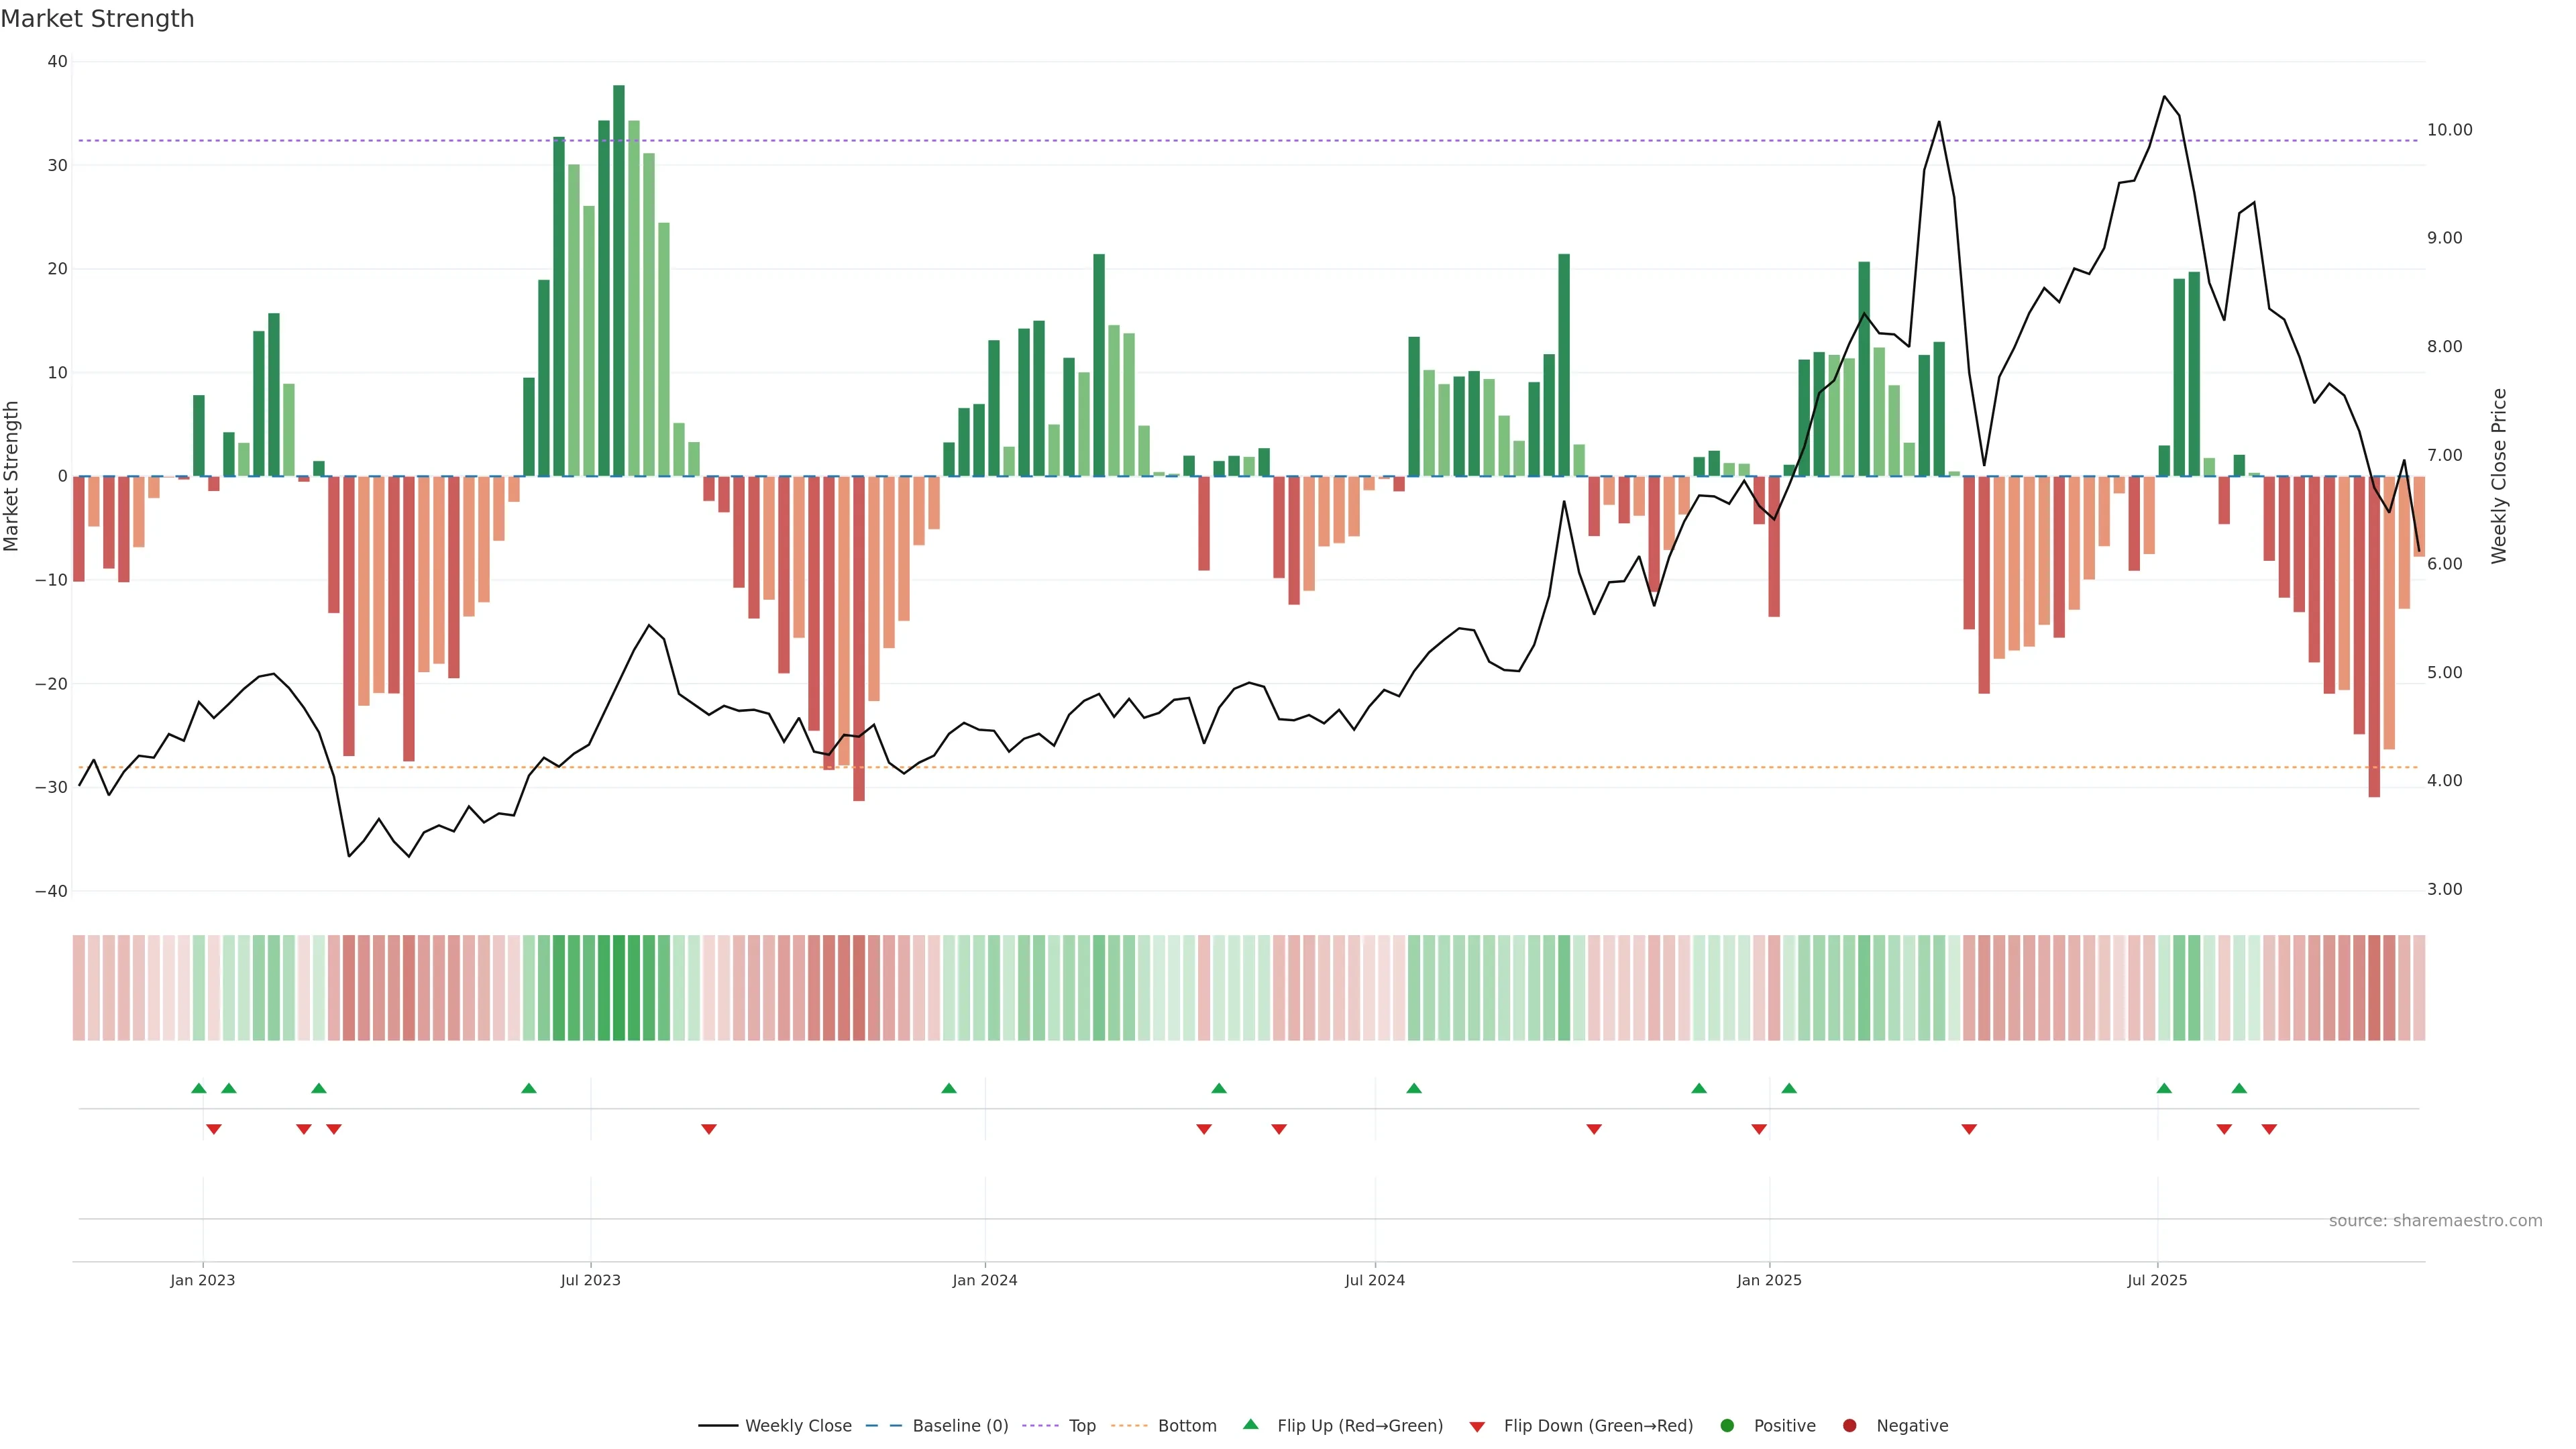Click the Negative red circle legend icon

point(1849,1425)
